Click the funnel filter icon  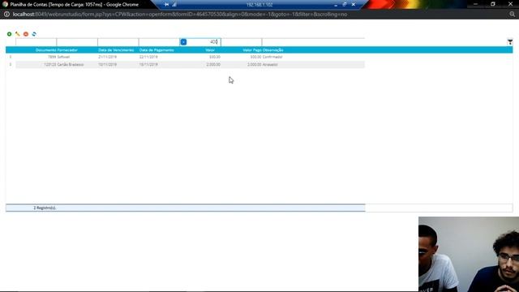(510, 42)
